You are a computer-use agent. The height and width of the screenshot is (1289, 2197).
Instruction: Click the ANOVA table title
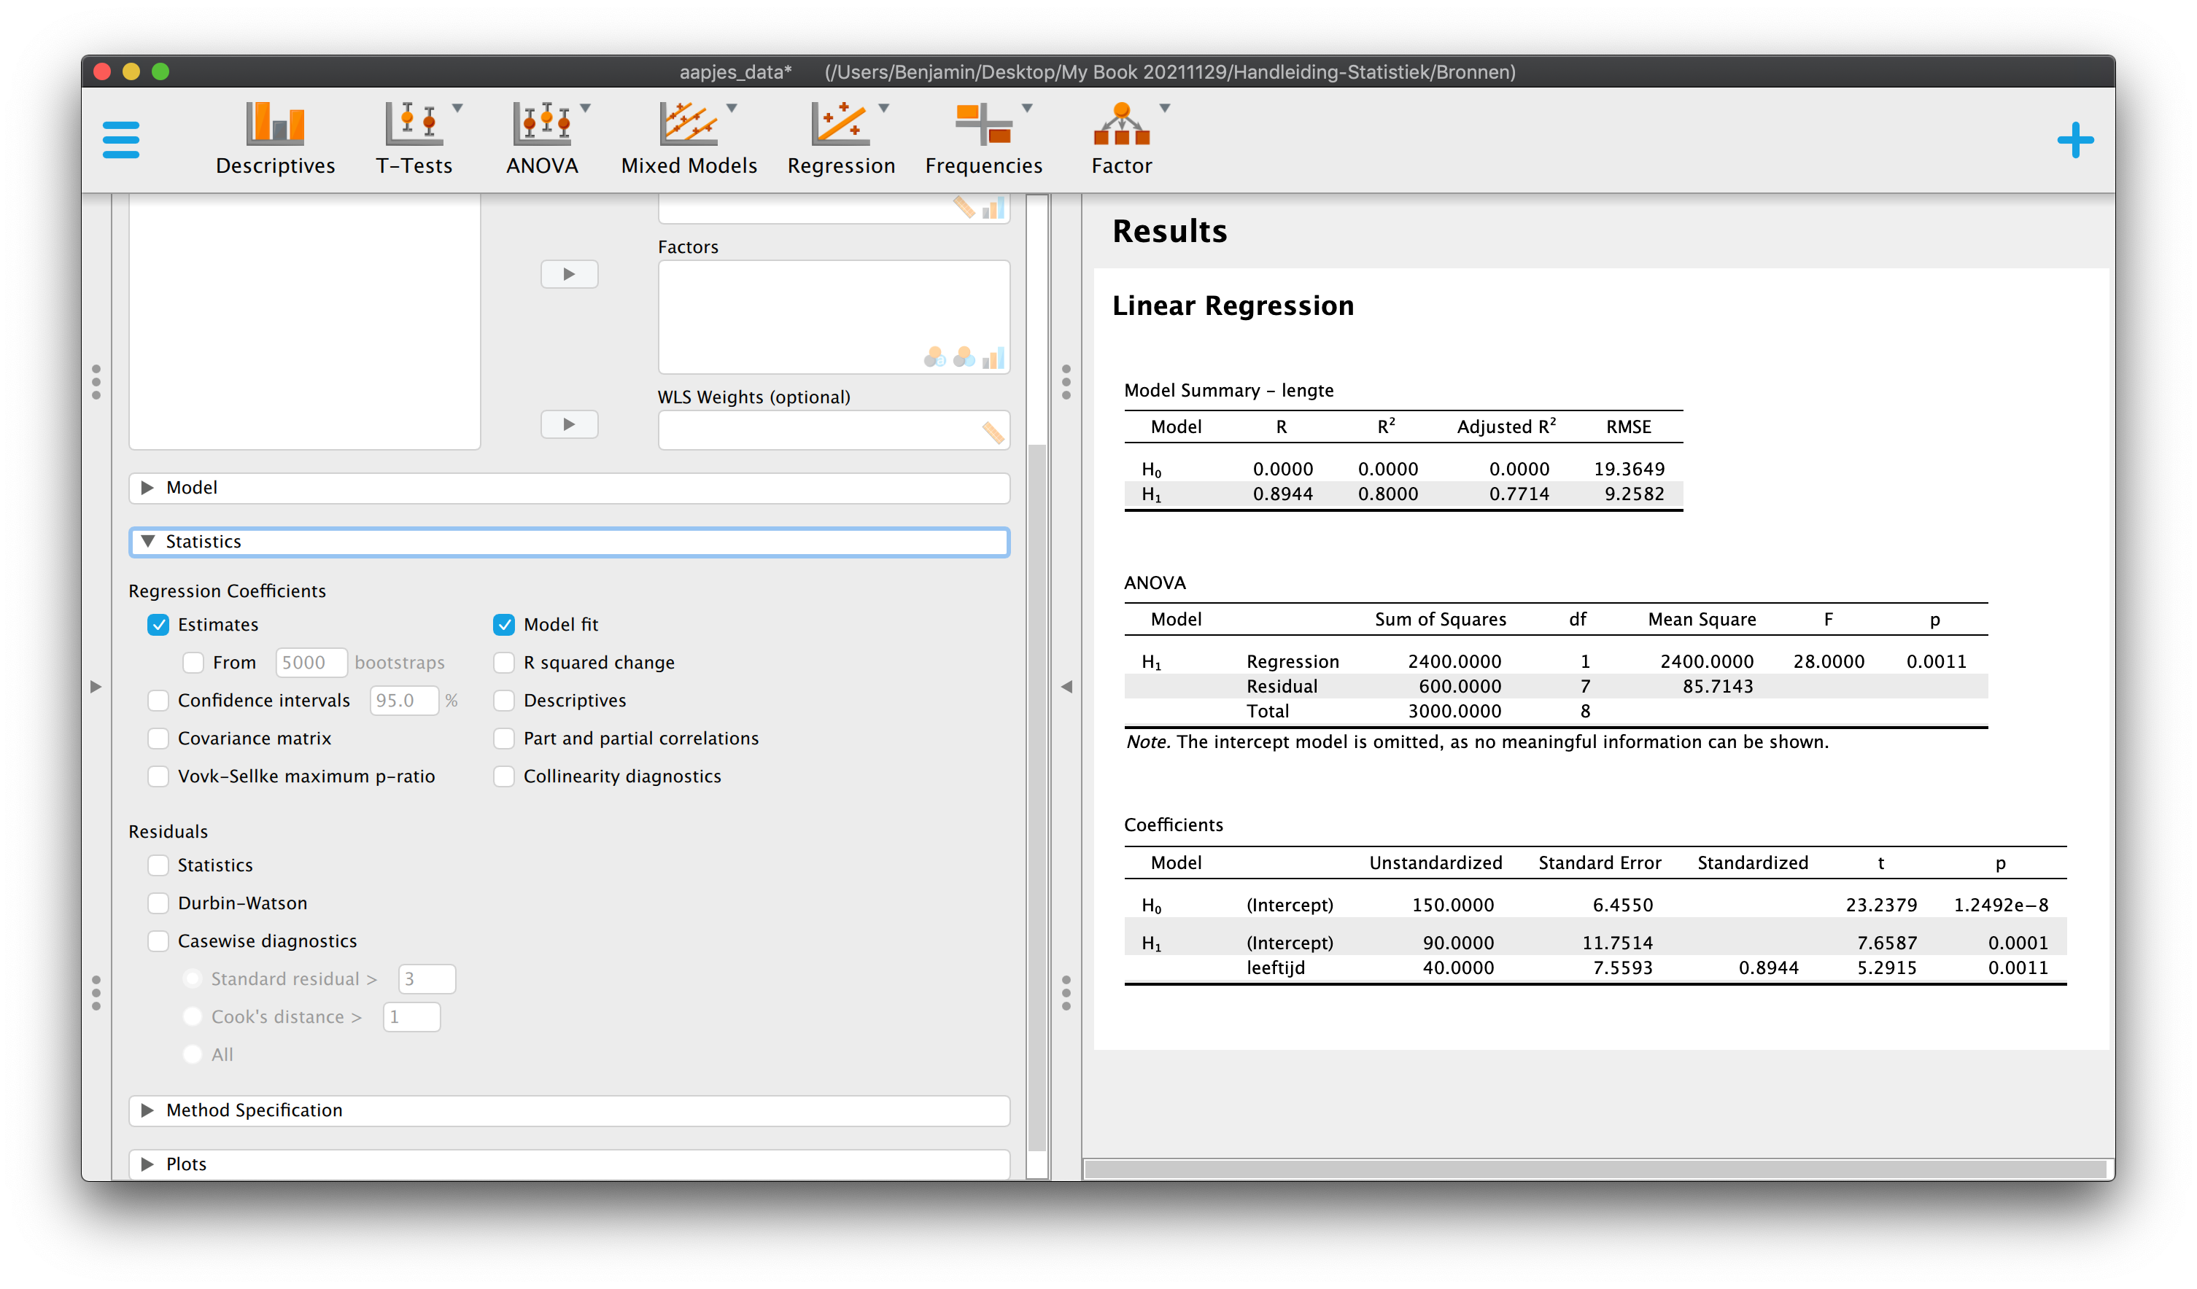pos(1154,583)
